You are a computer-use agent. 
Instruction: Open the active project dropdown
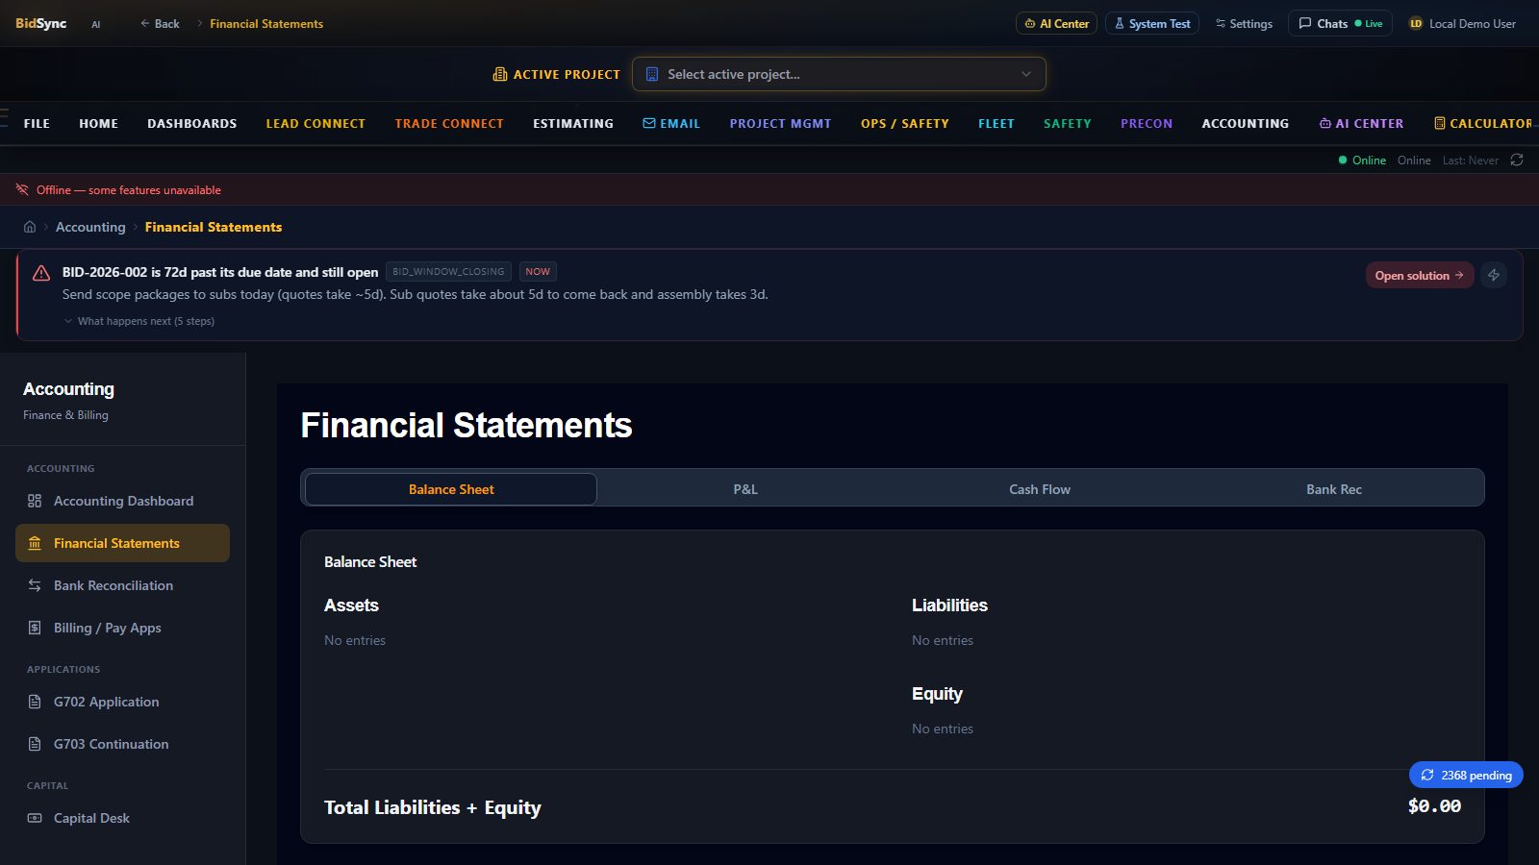pyautogui.click(x=839, y=74)
